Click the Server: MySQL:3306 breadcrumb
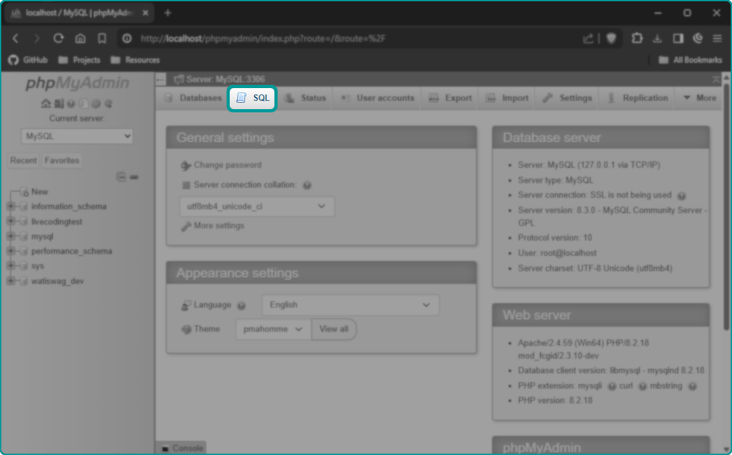This screenshot has width=732, height=455. (225, 79)
